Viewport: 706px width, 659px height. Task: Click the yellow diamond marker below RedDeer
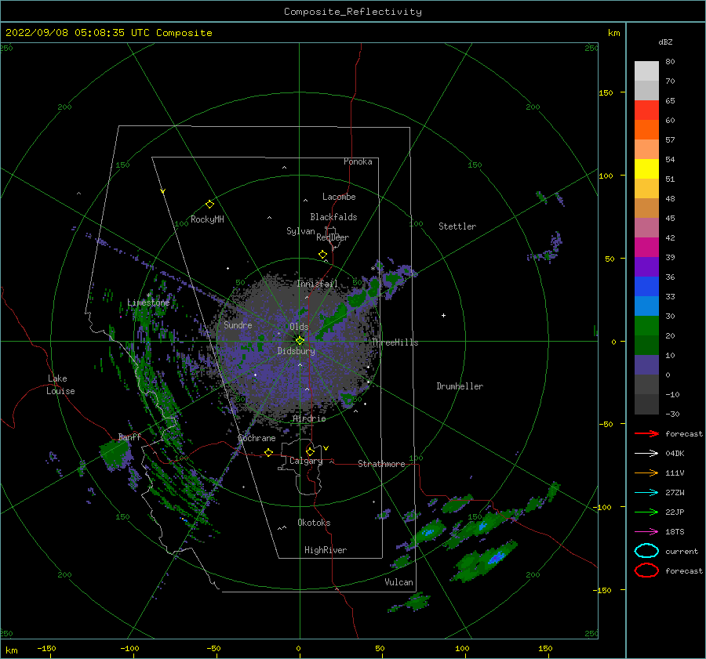point(322,255)
